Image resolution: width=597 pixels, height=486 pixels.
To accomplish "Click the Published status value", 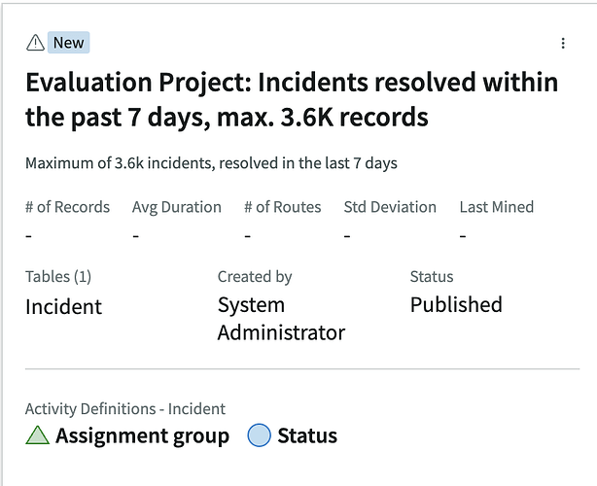I will 456,305.
